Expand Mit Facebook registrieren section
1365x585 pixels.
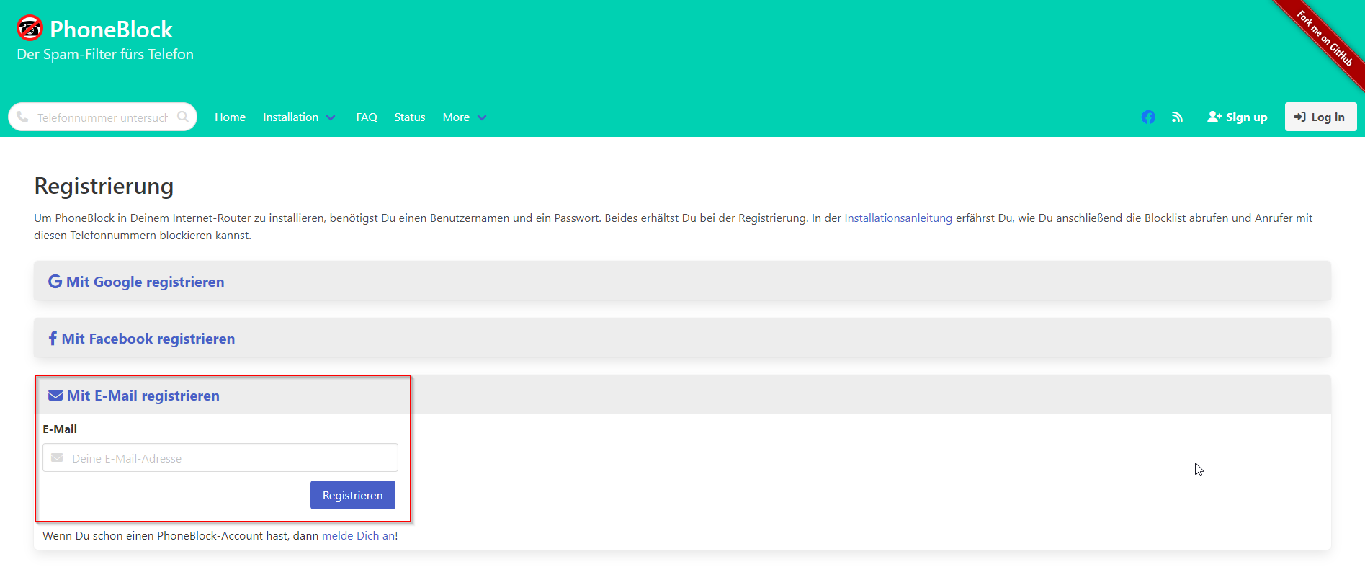(x=148, y=339)
